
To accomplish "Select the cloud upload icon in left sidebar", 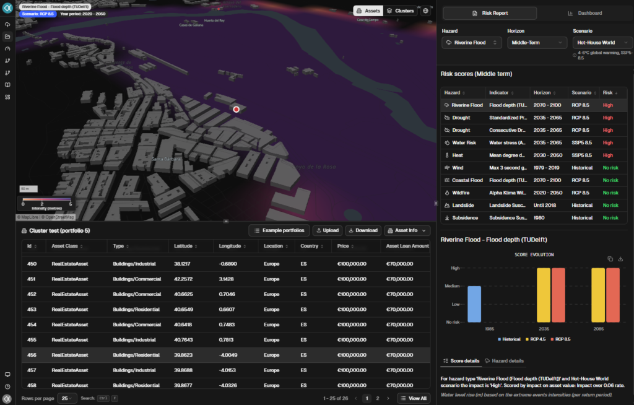I will point(7,25).
